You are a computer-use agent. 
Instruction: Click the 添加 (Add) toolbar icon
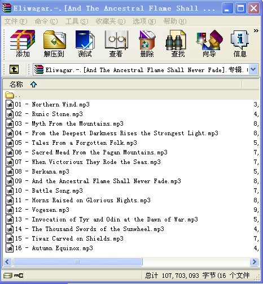tap(23, 43)
